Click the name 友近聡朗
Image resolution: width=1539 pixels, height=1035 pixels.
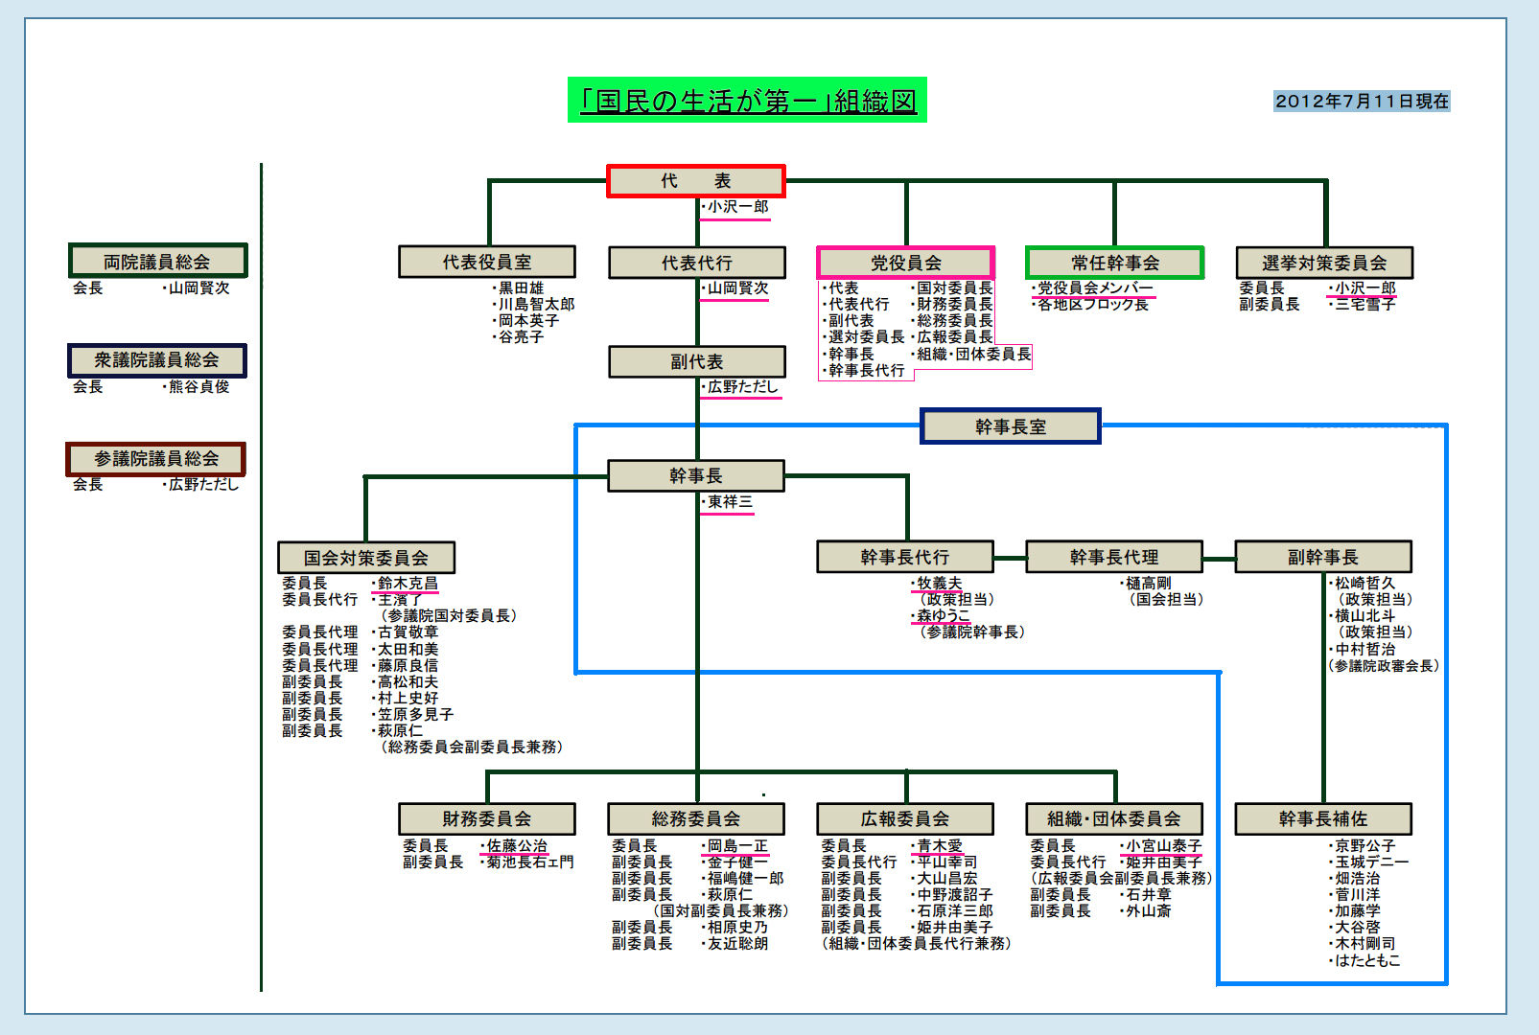[x=737, y=943]
